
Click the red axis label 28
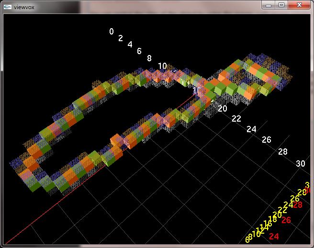click(x=298, y=205)
